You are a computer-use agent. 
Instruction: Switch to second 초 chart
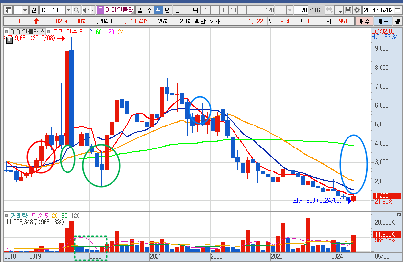[187, 10]
